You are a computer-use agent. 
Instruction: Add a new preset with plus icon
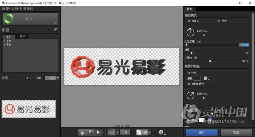(47, 30)
